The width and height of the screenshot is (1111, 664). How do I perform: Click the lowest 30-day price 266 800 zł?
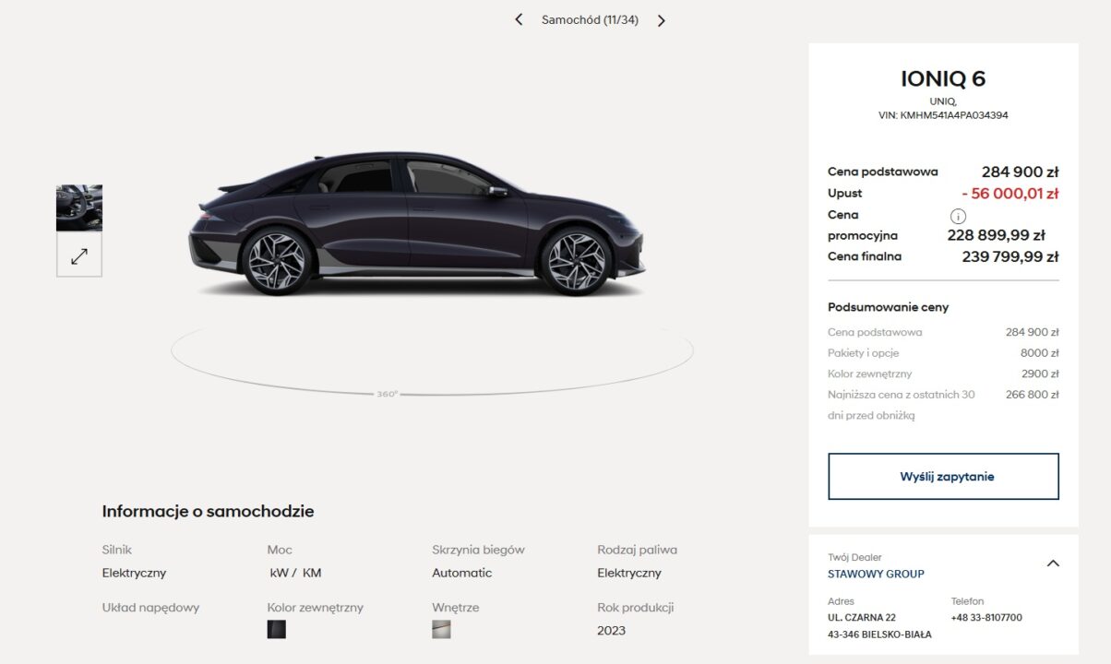[x=1032, y=395]
